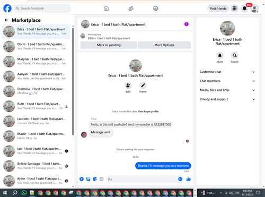265x197 pixels.
Task: Open Ruth conversation in chat list
Action: (x=36, y=106)
